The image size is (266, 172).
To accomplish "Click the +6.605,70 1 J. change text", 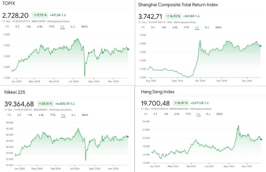I will point(65,104).
